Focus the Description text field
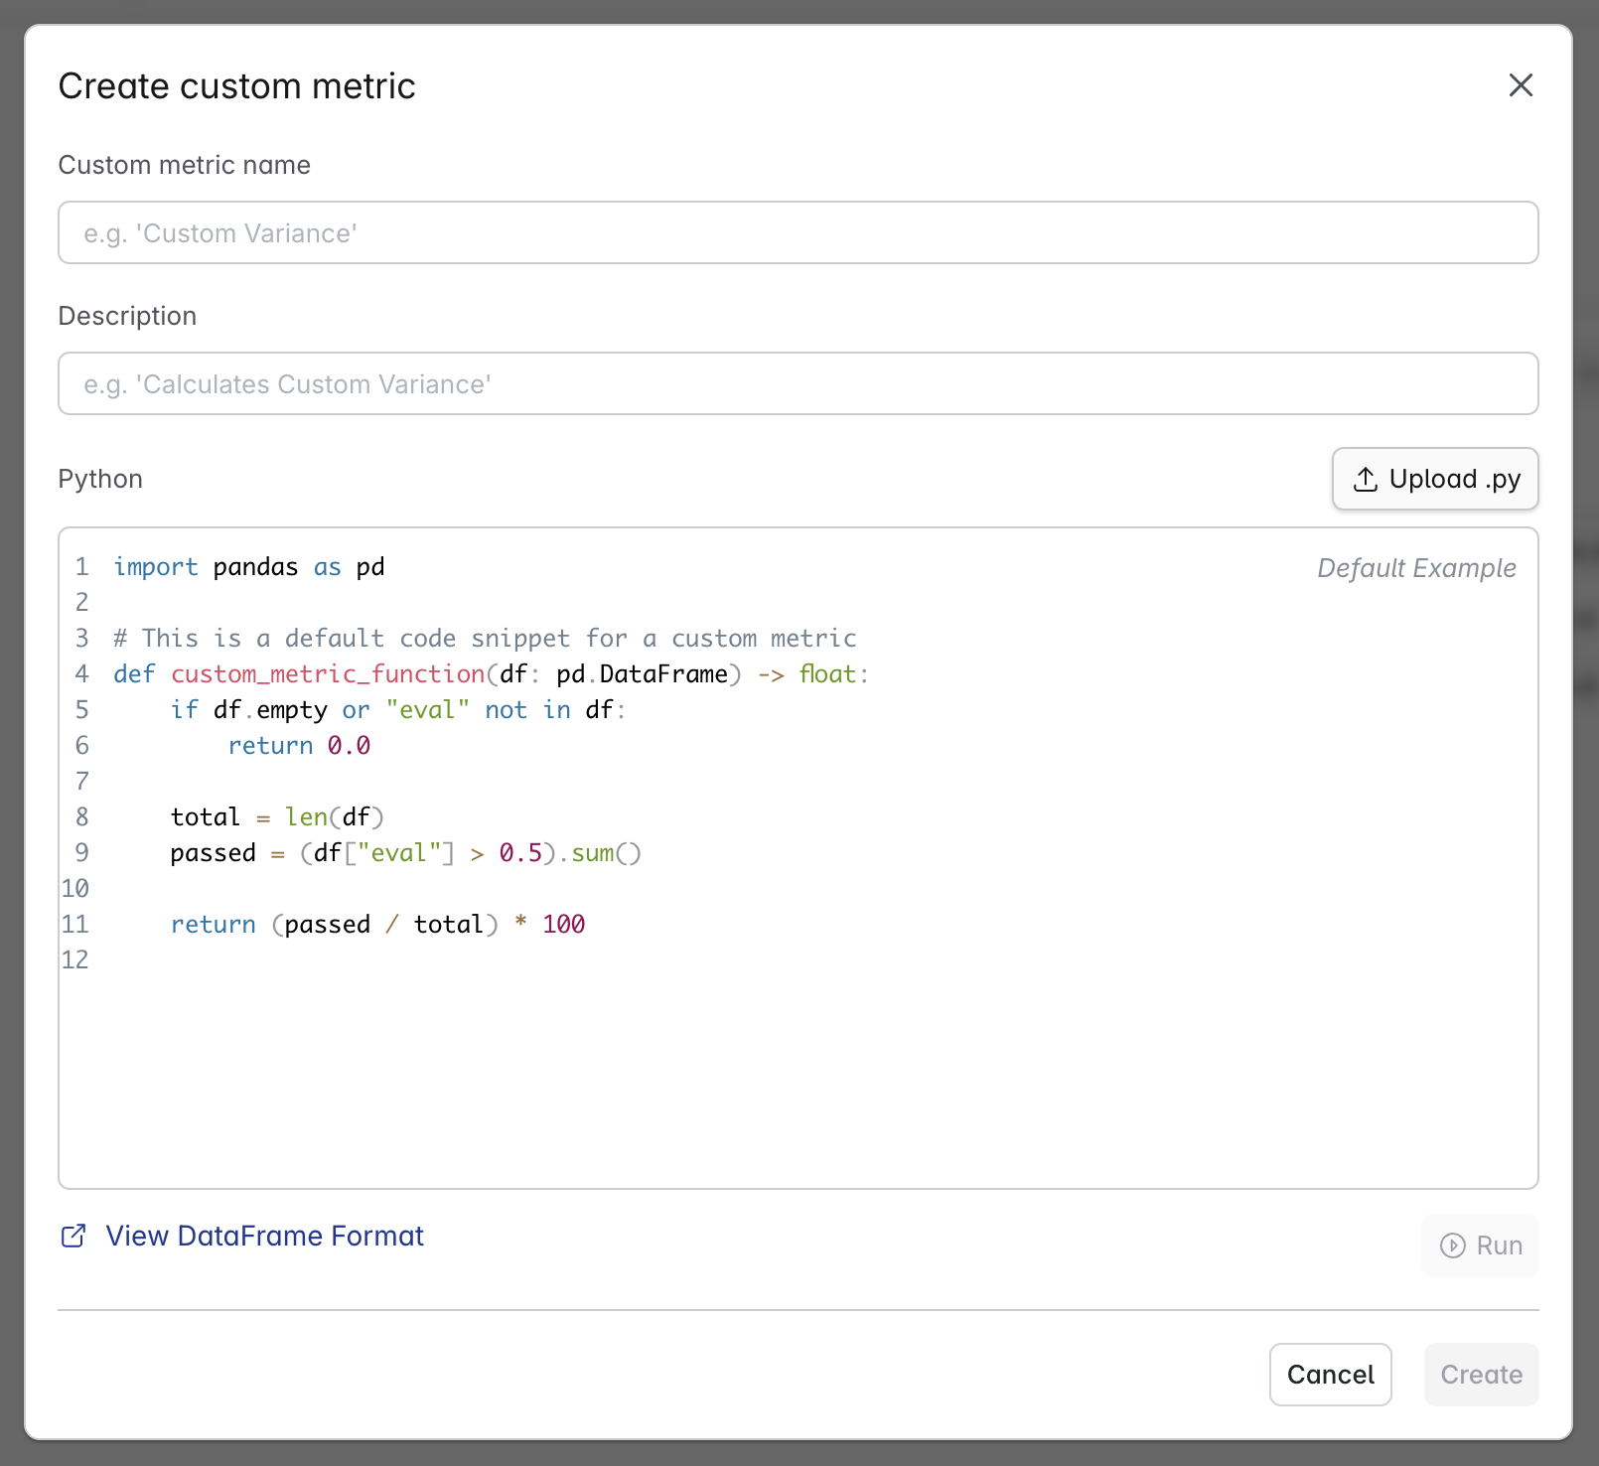1599x1466 pixels. point(798,383)
